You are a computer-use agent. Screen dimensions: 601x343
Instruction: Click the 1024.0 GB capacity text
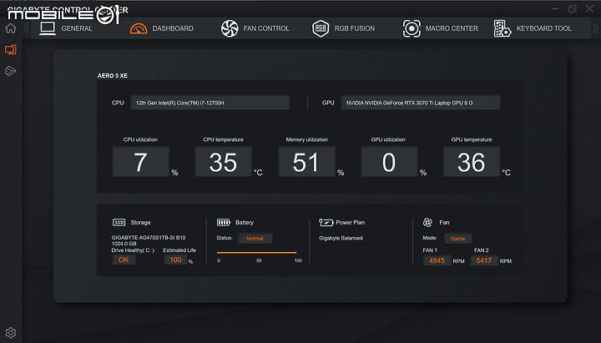tap(124, 244)
